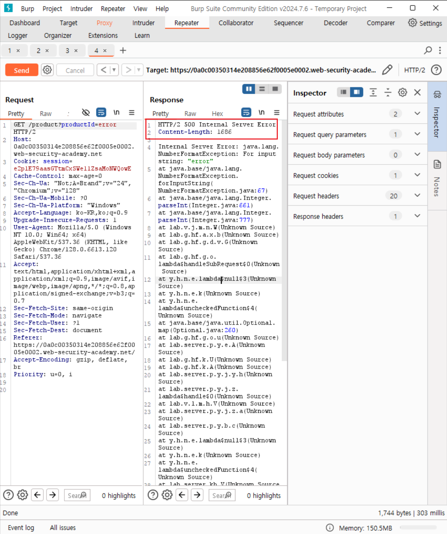Dock the Inspector to the right layout icon

tap(357, 92)
